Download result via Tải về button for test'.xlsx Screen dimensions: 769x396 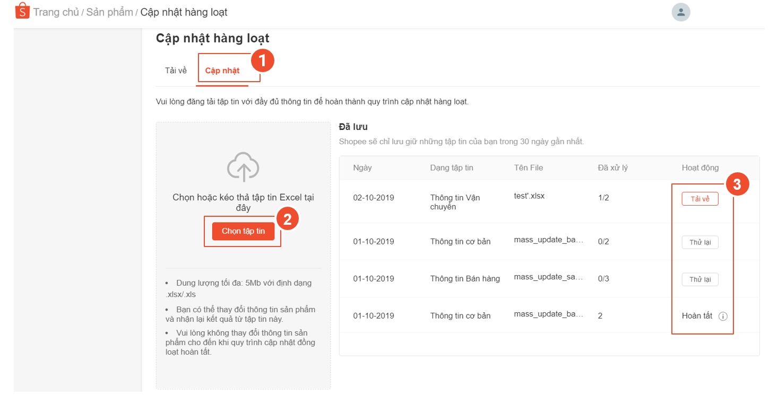point(699,199)
